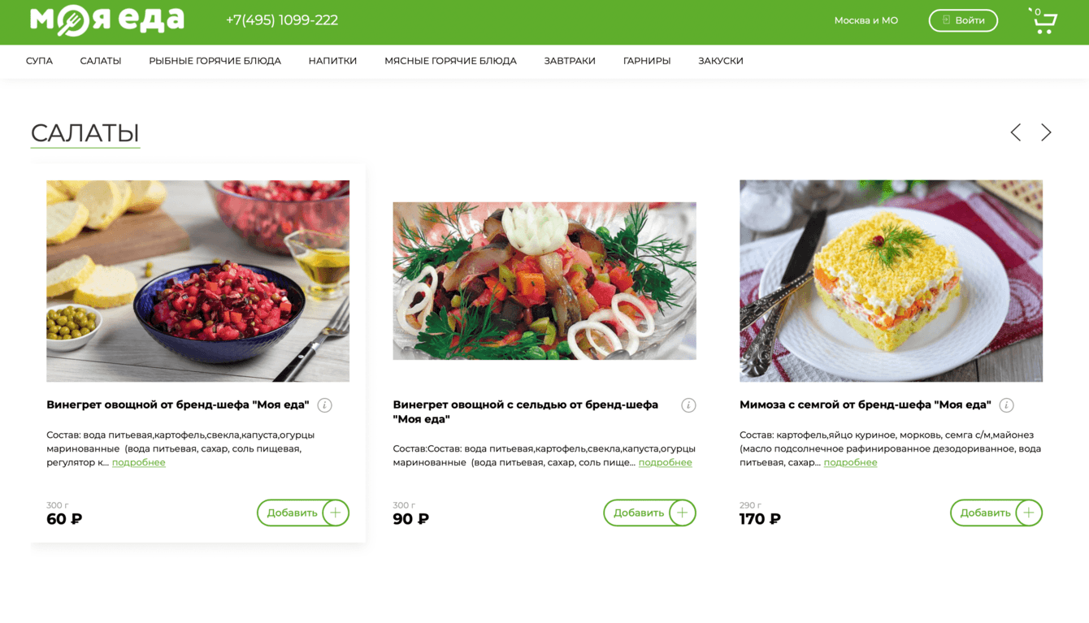
Task: Click plus icon on the 170 ₽ Мимоза
Action: (x=1029, y=513)
